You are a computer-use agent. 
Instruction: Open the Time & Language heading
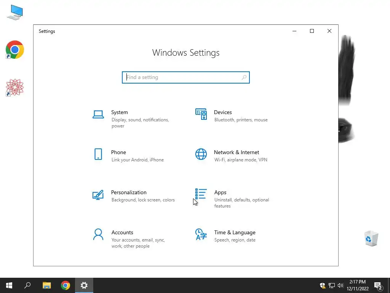coord(235,232)
